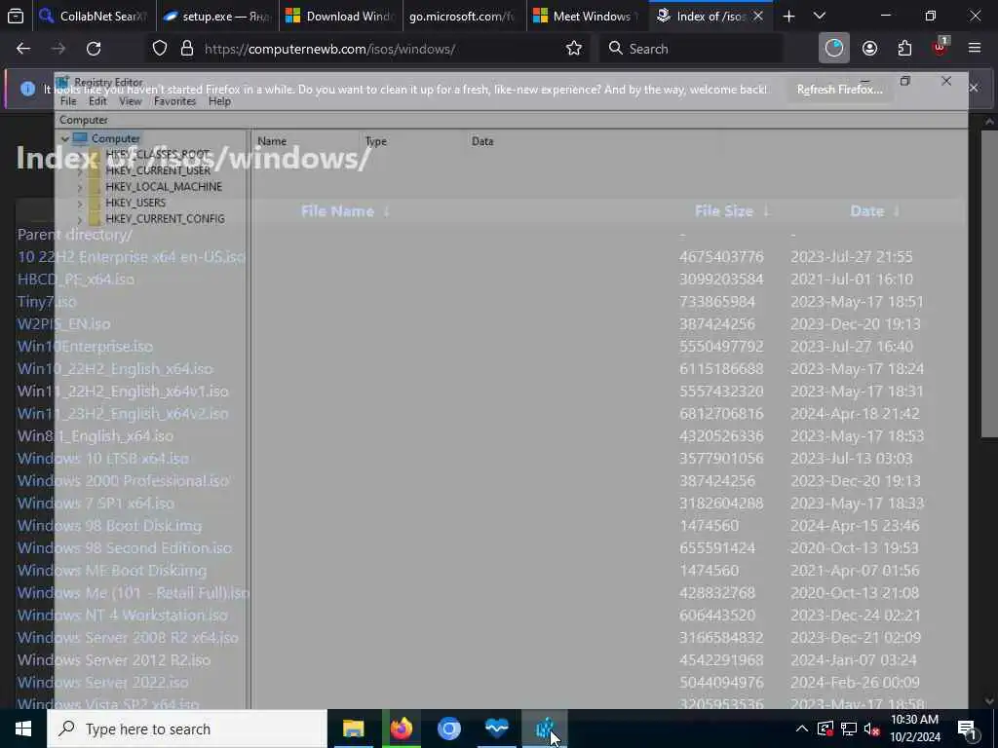The width and height of the screenshot is (998, 748).
Task: Click the Firefox taskbar icon
Action: 401,729
